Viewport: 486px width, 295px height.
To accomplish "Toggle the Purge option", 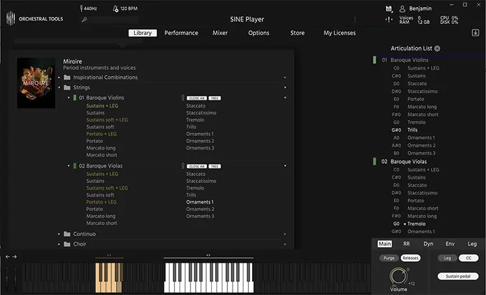I will click(389, 258).
